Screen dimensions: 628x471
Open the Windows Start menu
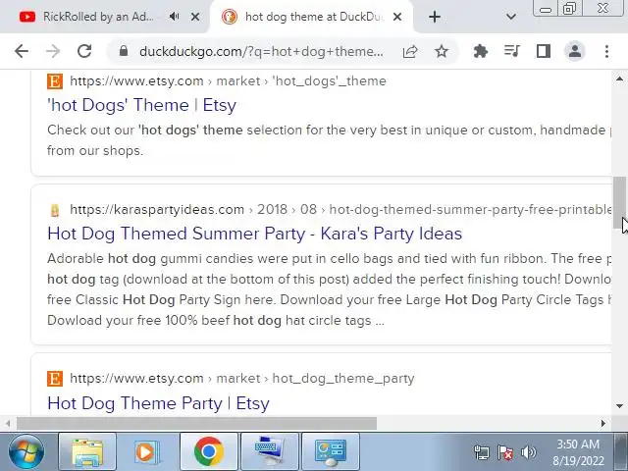(26, 451)
